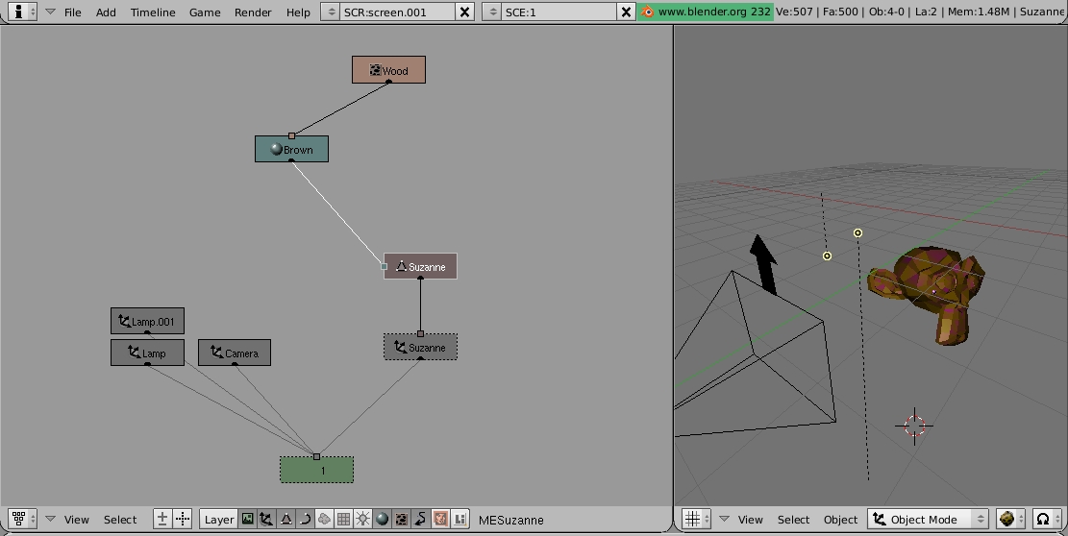This screenshot has width=1068, height=536.
Task: Toggle Libraries visibility in Oops schematic
Action: 459,519
